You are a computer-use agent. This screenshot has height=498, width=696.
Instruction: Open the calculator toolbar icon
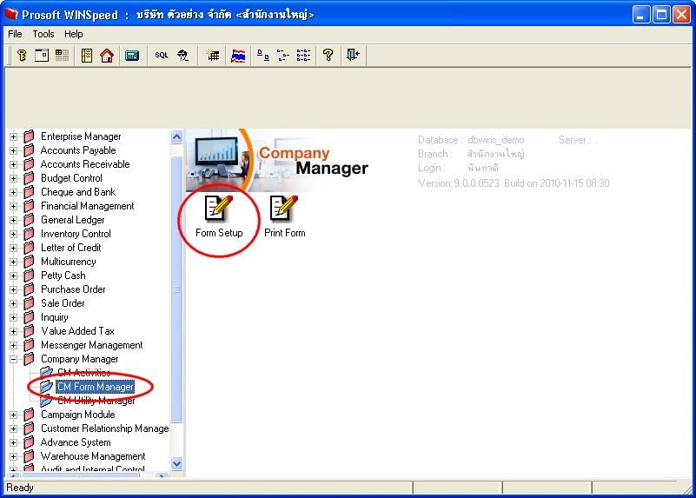132,56
